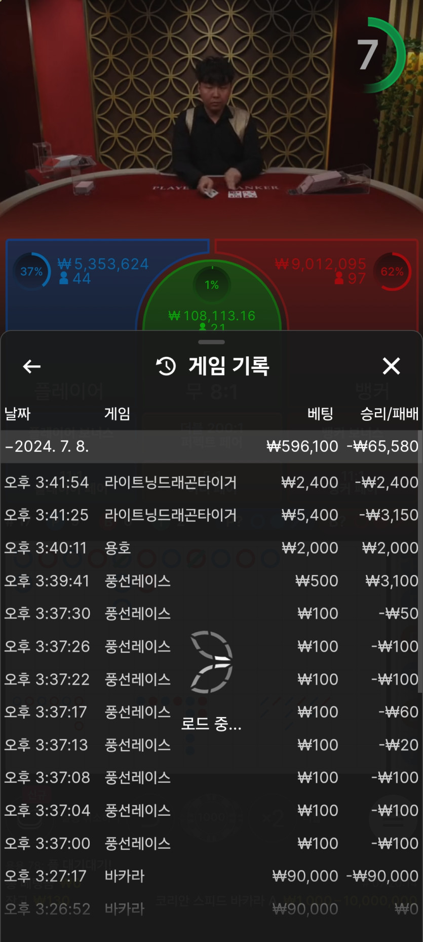Click the 1% tie percentage indicator
Screen dimensions: 423x942
click(212, 285)
